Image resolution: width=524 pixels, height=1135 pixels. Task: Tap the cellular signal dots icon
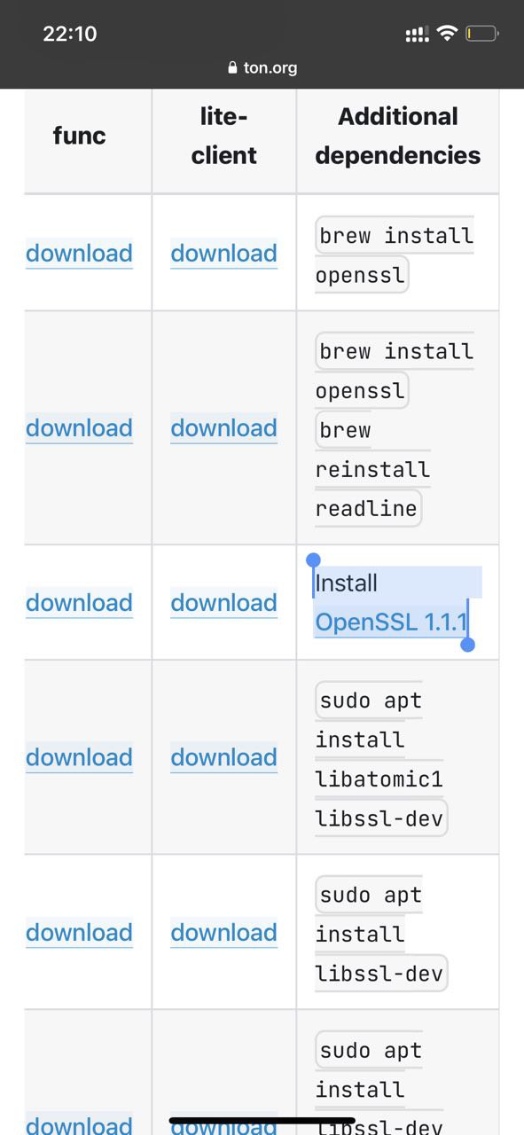coord(417,35)
